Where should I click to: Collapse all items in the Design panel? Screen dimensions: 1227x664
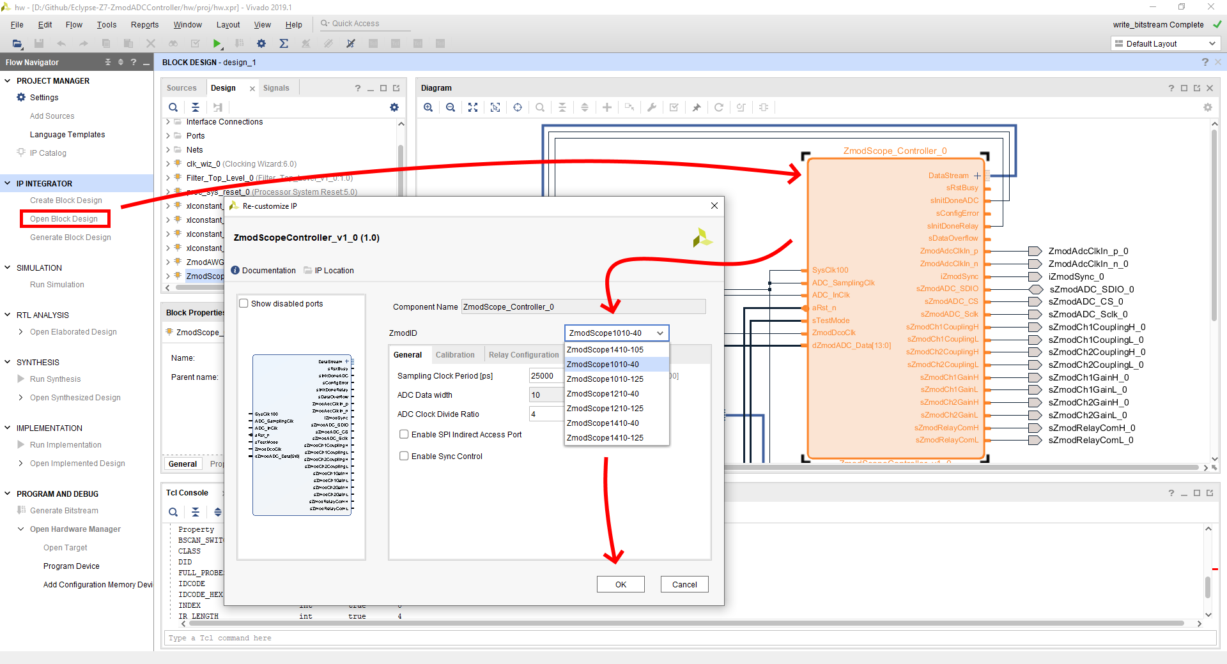click(196, 107)
